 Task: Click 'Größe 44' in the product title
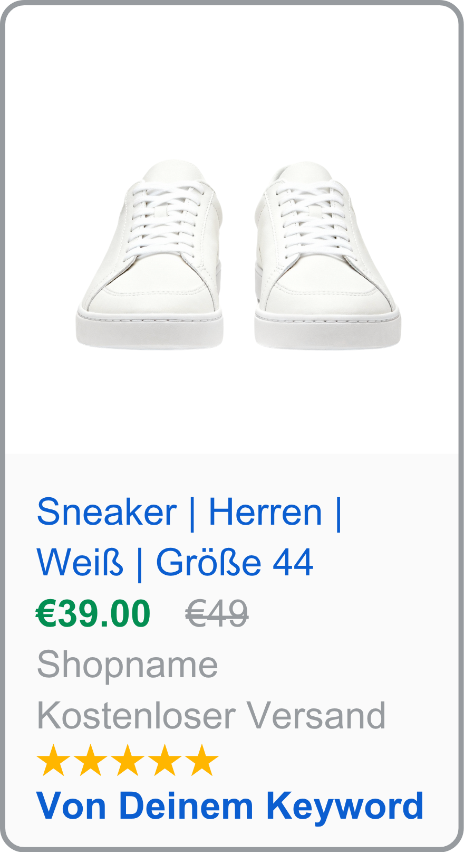[x=235, y=563]
